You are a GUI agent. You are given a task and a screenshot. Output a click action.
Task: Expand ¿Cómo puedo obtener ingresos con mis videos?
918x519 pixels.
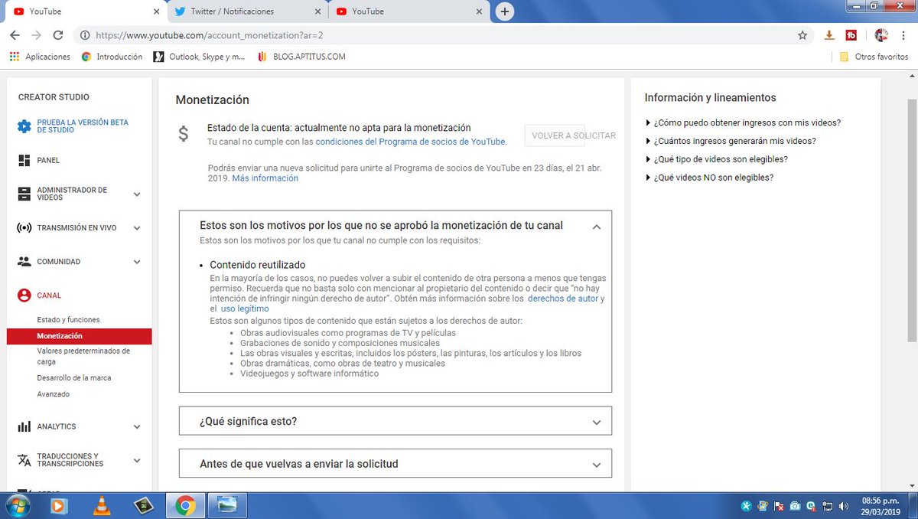point(744,122)
